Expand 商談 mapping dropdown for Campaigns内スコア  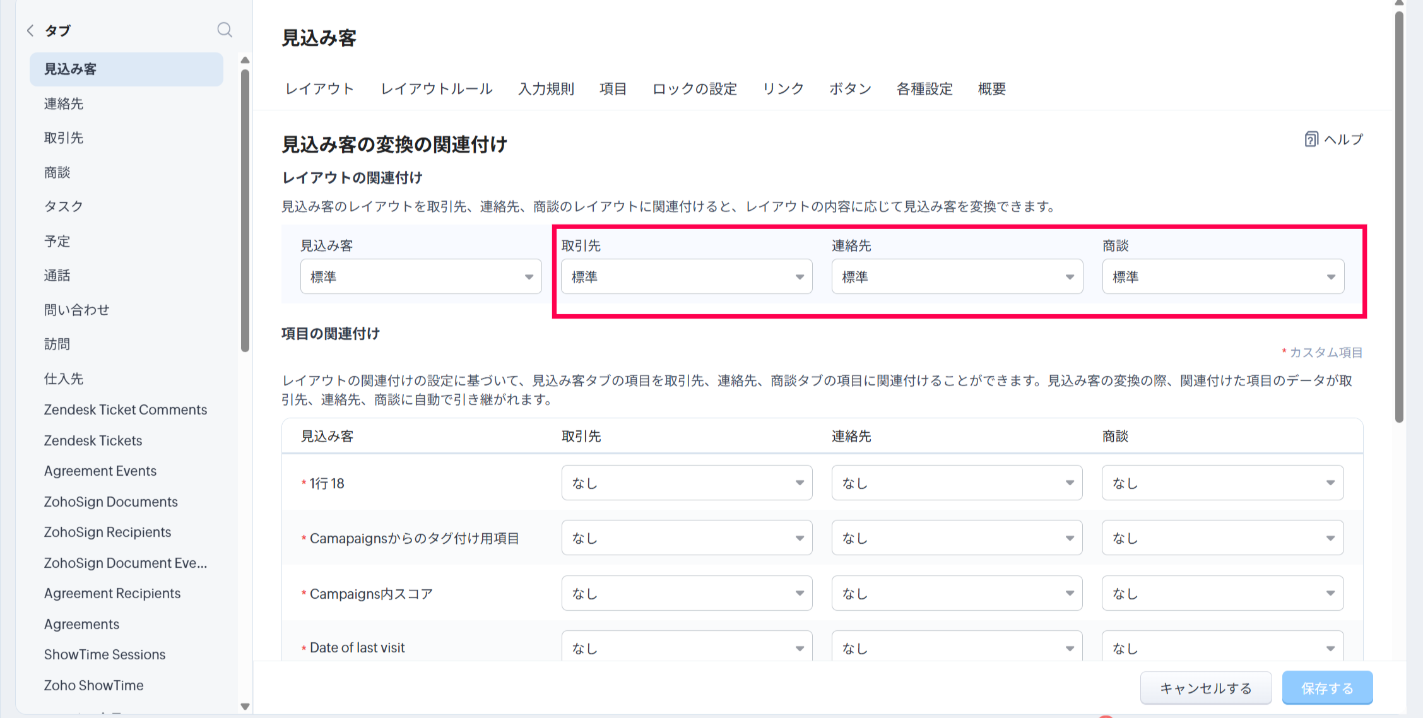tap(1222, 594)
